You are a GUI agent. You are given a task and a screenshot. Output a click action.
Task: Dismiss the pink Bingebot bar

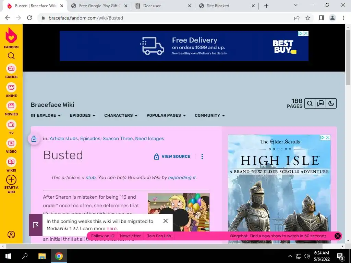point(338,236)
